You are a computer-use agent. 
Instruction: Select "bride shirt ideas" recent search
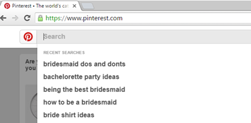[69, 115]
